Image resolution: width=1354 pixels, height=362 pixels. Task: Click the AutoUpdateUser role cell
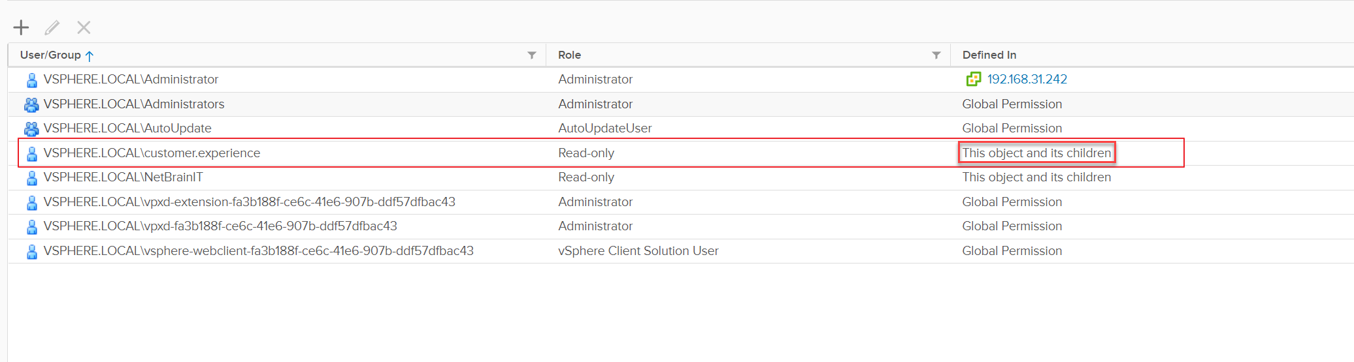point(604,128)
